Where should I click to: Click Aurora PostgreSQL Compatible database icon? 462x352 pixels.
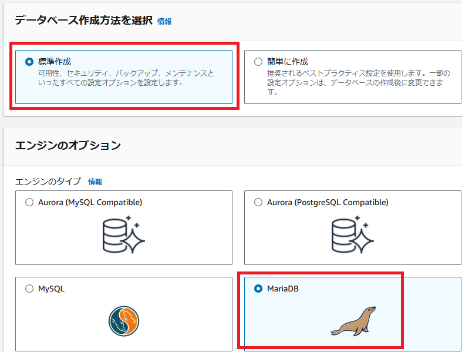point(353,234)
